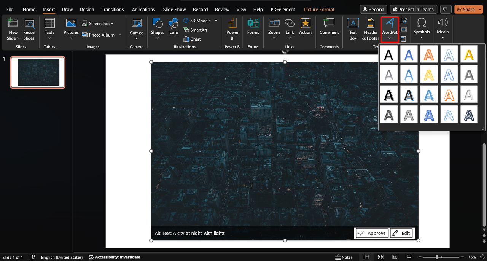The image size is (487, 261).
Task: Open Reuse Slides pane
Action: pos(29,29)
